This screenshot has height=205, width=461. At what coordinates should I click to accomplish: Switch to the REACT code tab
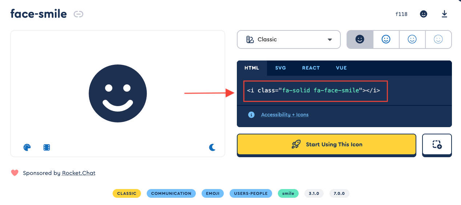click(311, 68)
